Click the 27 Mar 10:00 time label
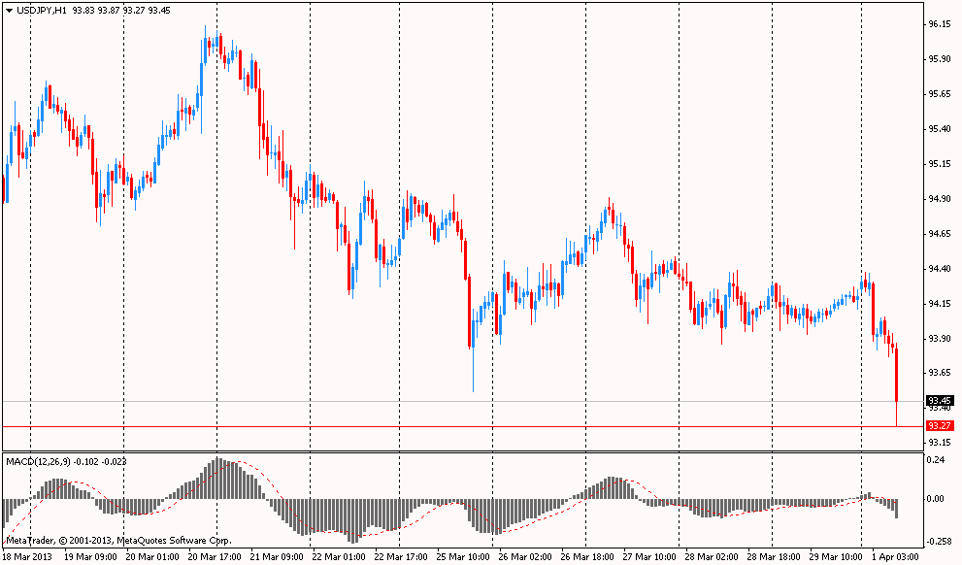Screen dimensions: 962x565 click(649, 557)
